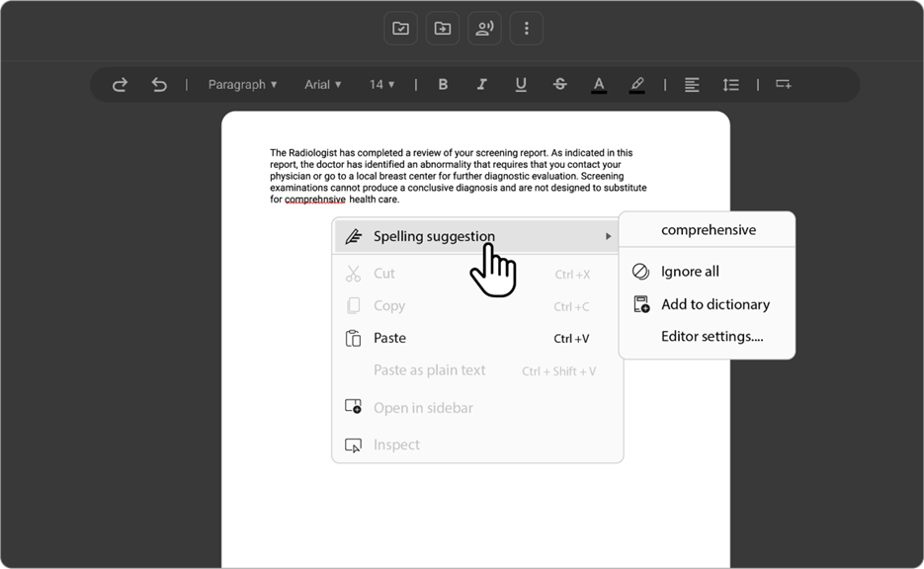Open the three-dot more options menu

point(526,29)
